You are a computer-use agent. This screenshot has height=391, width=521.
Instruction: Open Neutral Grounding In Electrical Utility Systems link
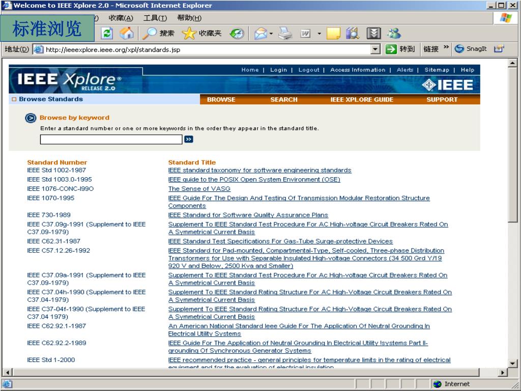[x=299, y=330]
